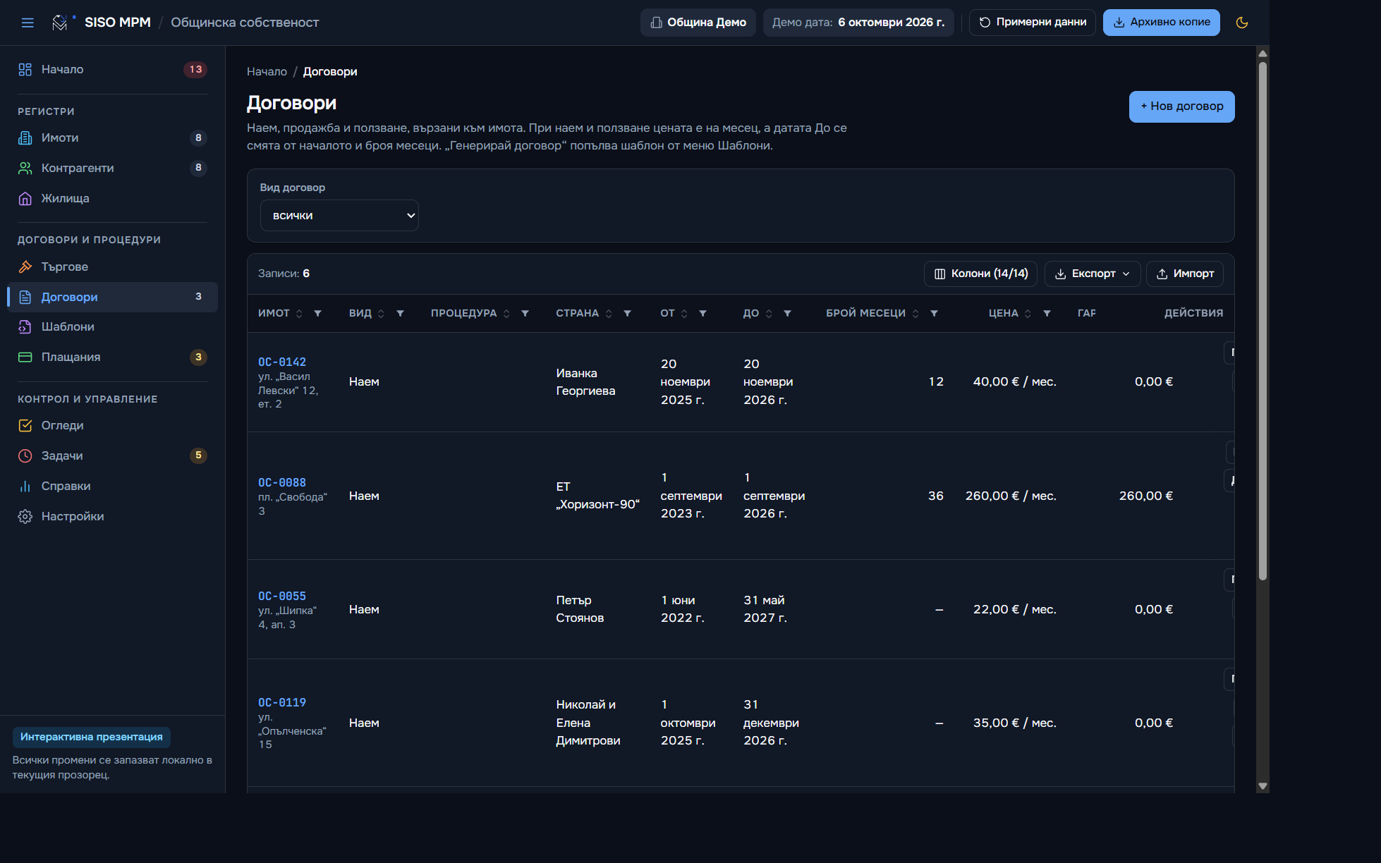Image resolution: width=1381 pixels, height=863 pixels.
Task: Sort by the СТРАНА column arrows
Action: 609,314
